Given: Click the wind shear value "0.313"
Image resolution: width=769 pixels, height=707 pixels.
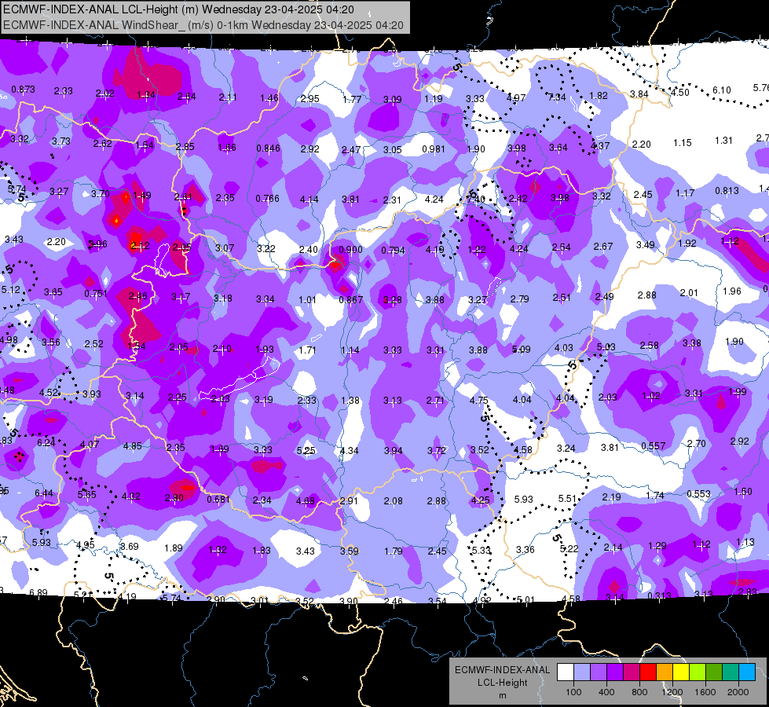Looking at the screenshot, I should coord(659,595).
